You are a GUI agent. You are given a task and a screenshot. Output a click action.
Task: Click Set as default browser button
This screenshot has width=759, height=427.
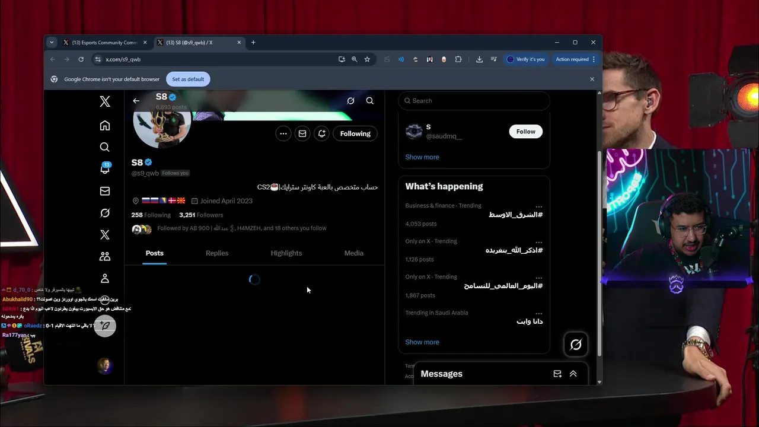point(188,79)
